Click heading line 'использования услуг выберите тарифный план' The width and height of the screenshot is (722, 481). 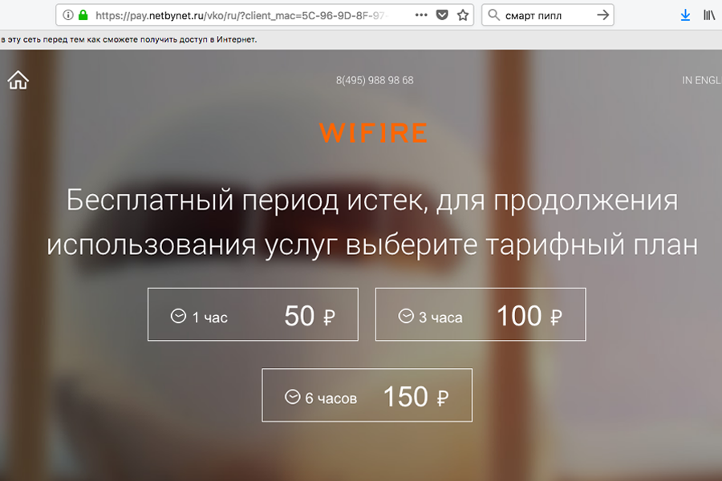pos(372,245)
